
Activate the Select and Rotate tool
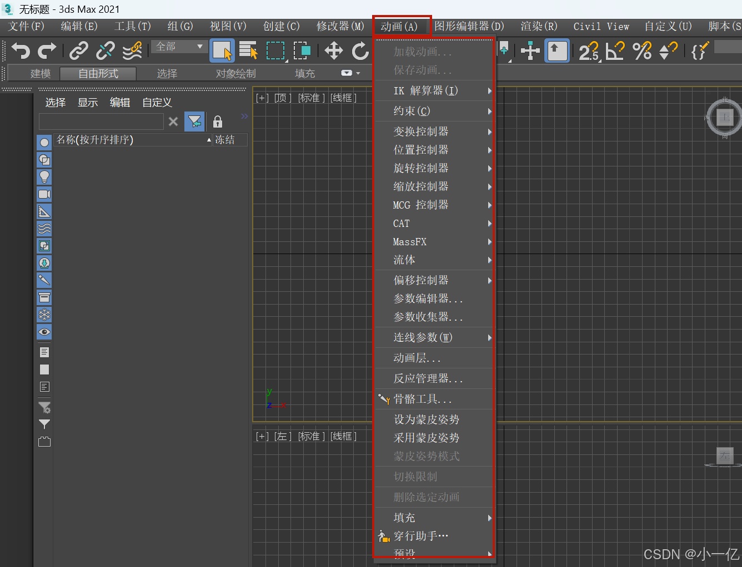coord(360,51)
